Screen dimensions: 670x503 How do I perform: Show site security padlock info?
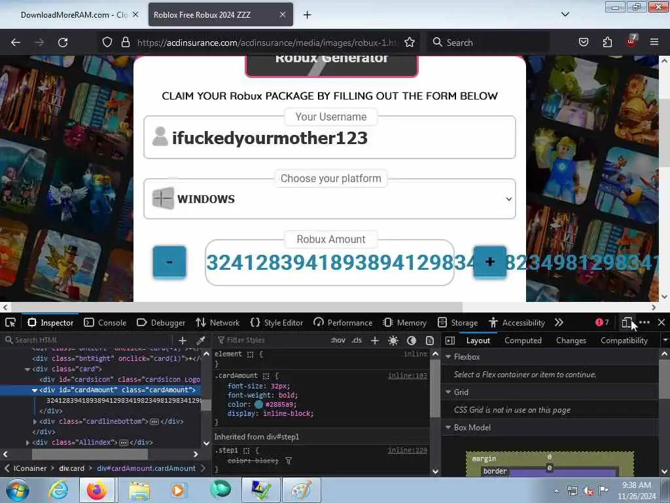[125, 43]
